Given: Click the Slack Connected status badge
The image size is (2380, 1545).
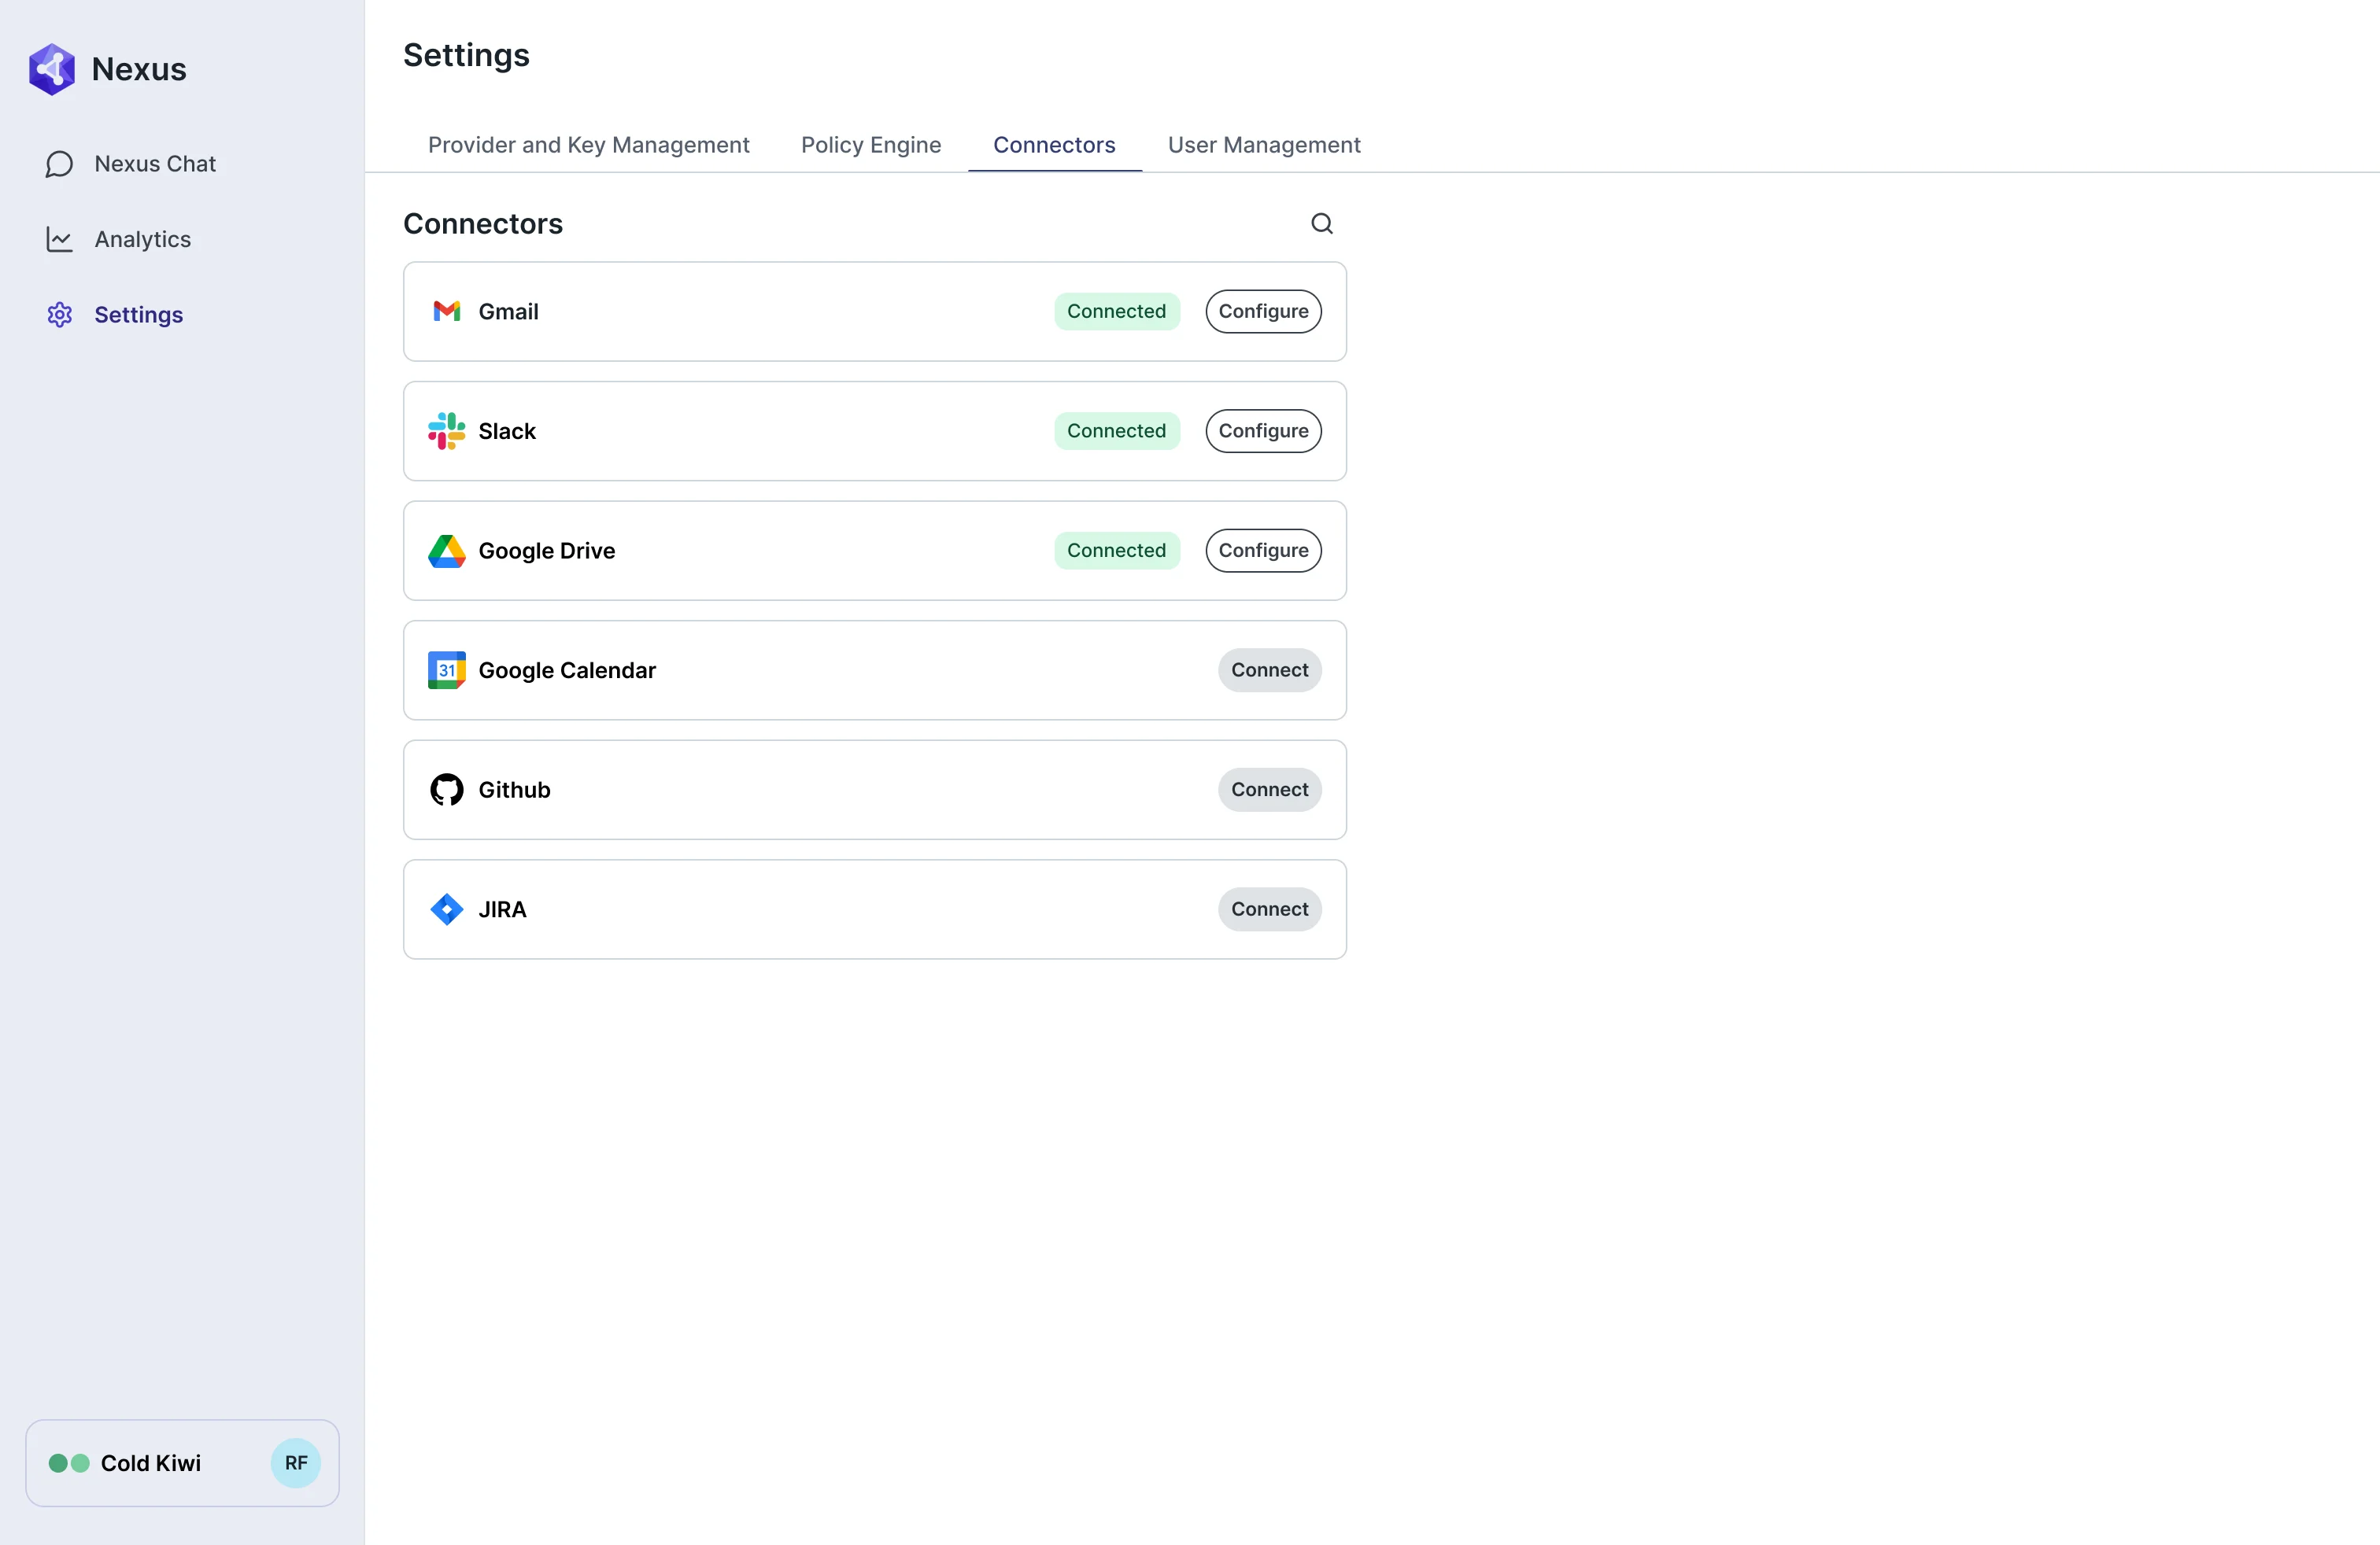Looking at the screenshot, I should pyautogui.click(x=1116, y=431).
